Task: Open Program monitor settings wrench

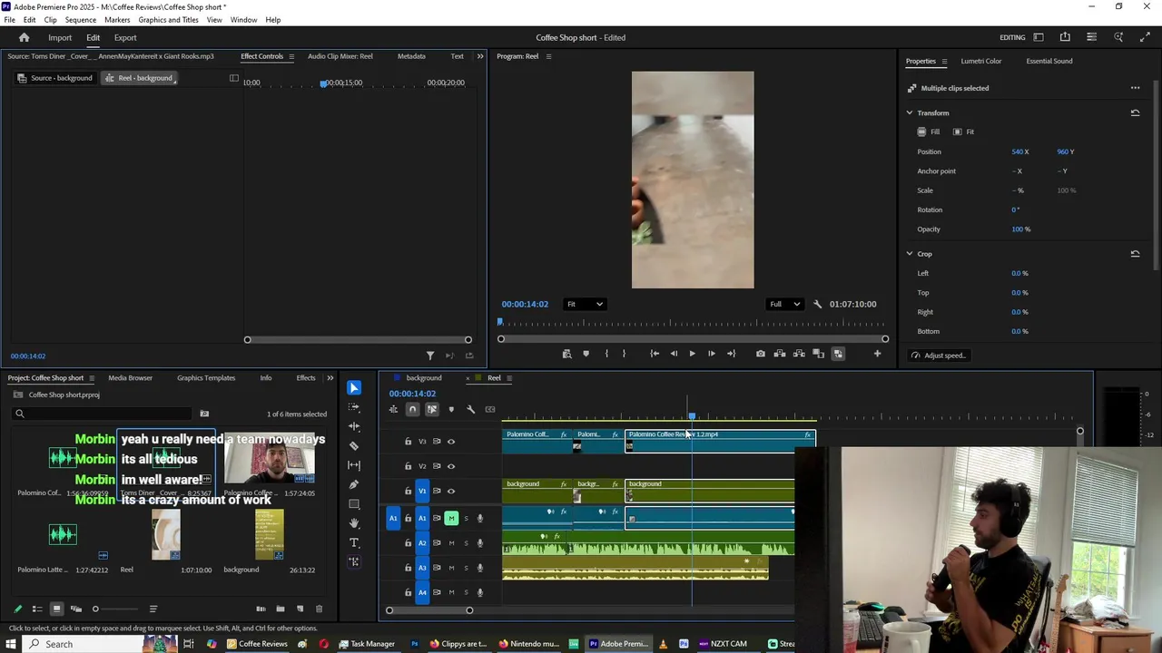Action: [818, 304]
